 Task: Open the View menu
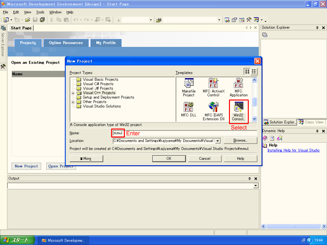(x=27, y=12)
